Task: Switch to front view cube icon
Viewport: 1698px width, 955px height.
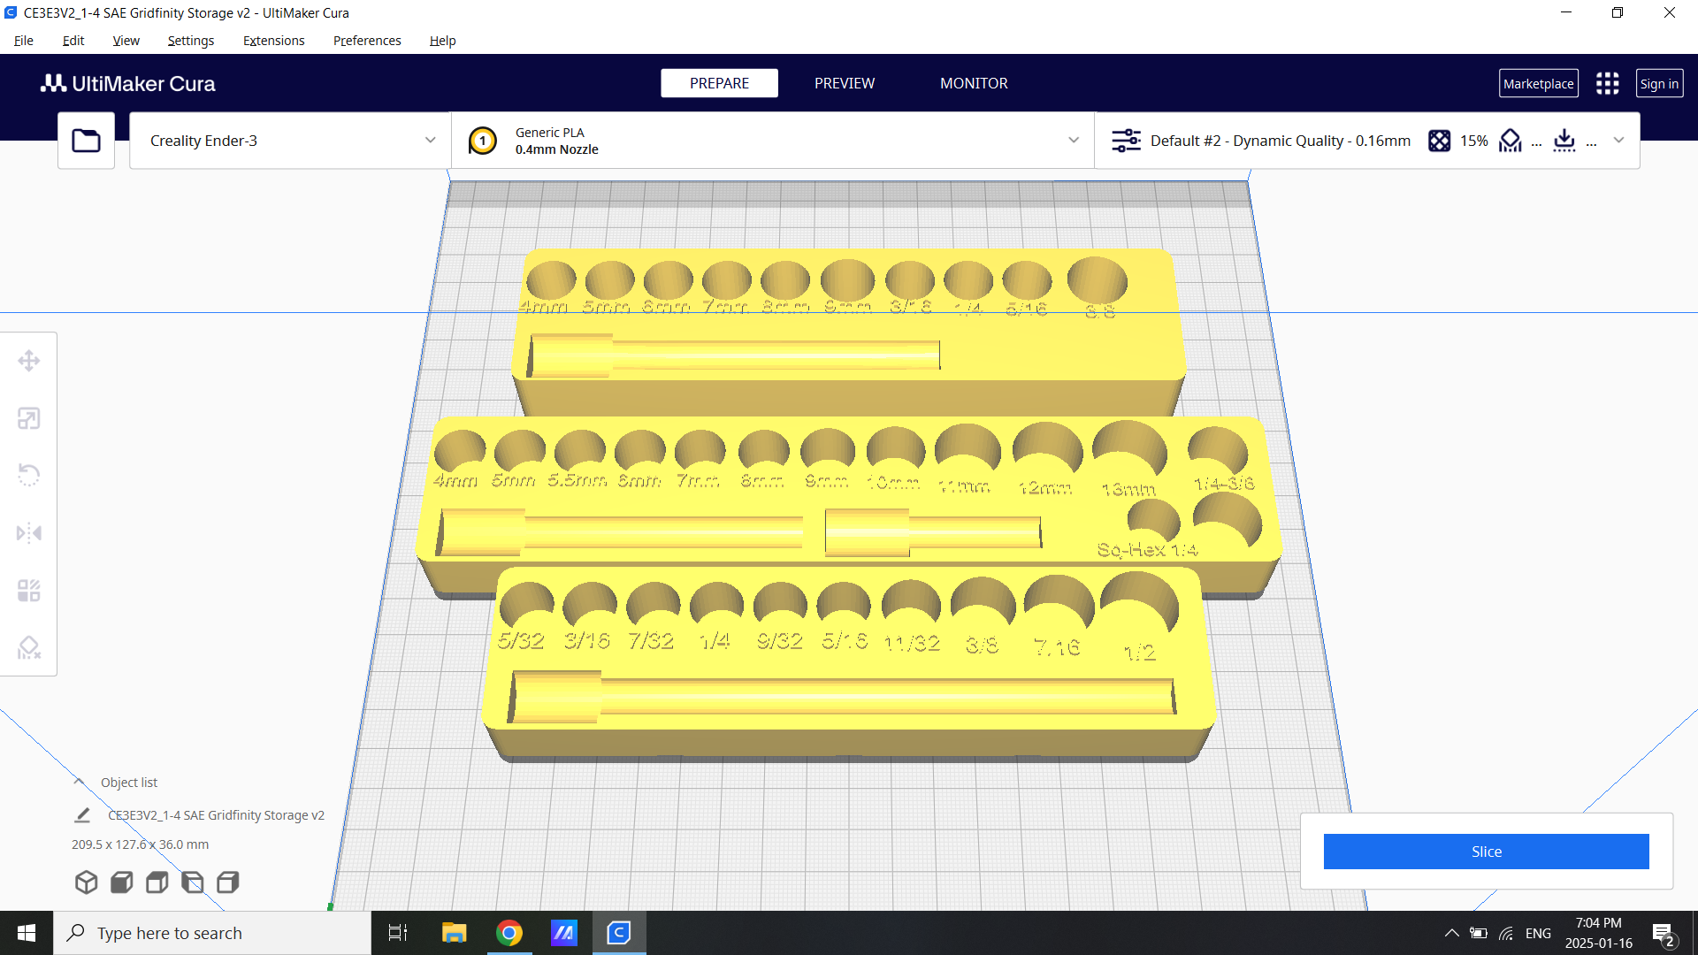Action: pos(122,882)
